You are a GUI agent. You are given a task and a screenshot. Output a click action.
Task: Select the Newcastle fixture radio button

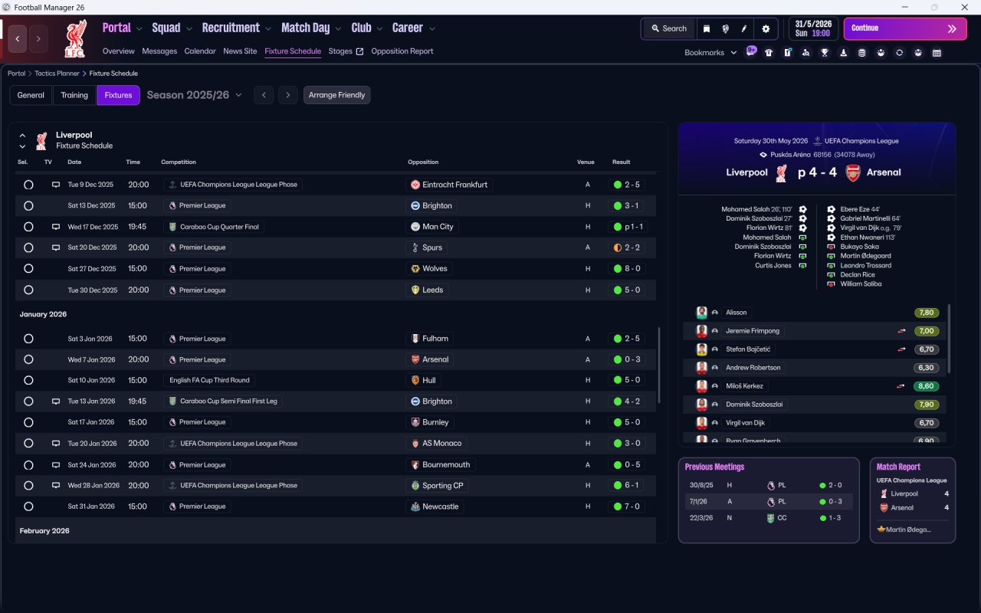click(x=28, y=506)
